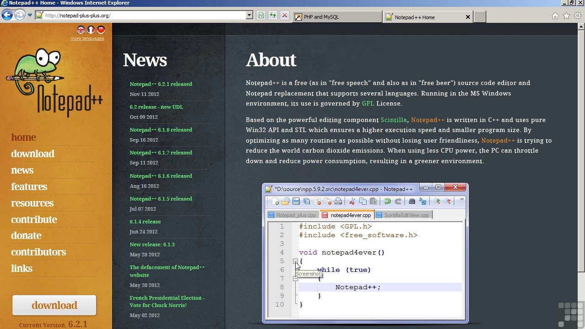Open Notepad++ 6.1.6 released news
The image size is (585, 329).
161,176
